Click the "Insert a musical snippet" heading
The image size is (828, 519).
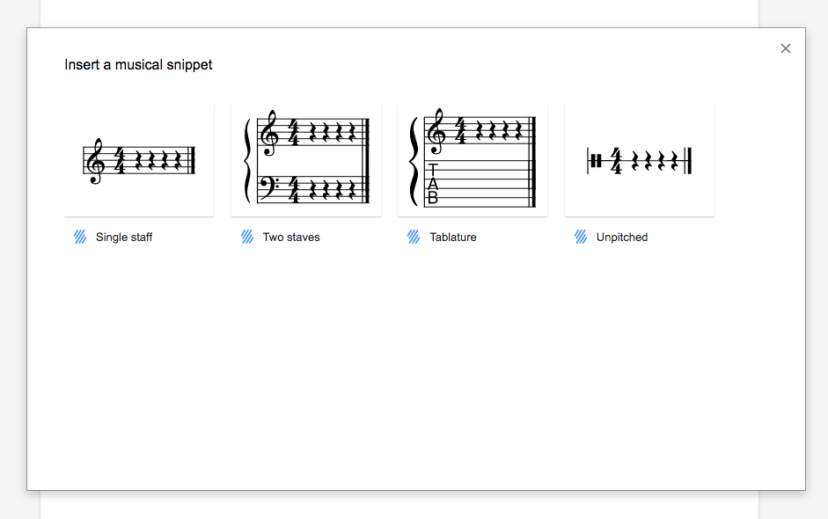(x=138, y=64)
